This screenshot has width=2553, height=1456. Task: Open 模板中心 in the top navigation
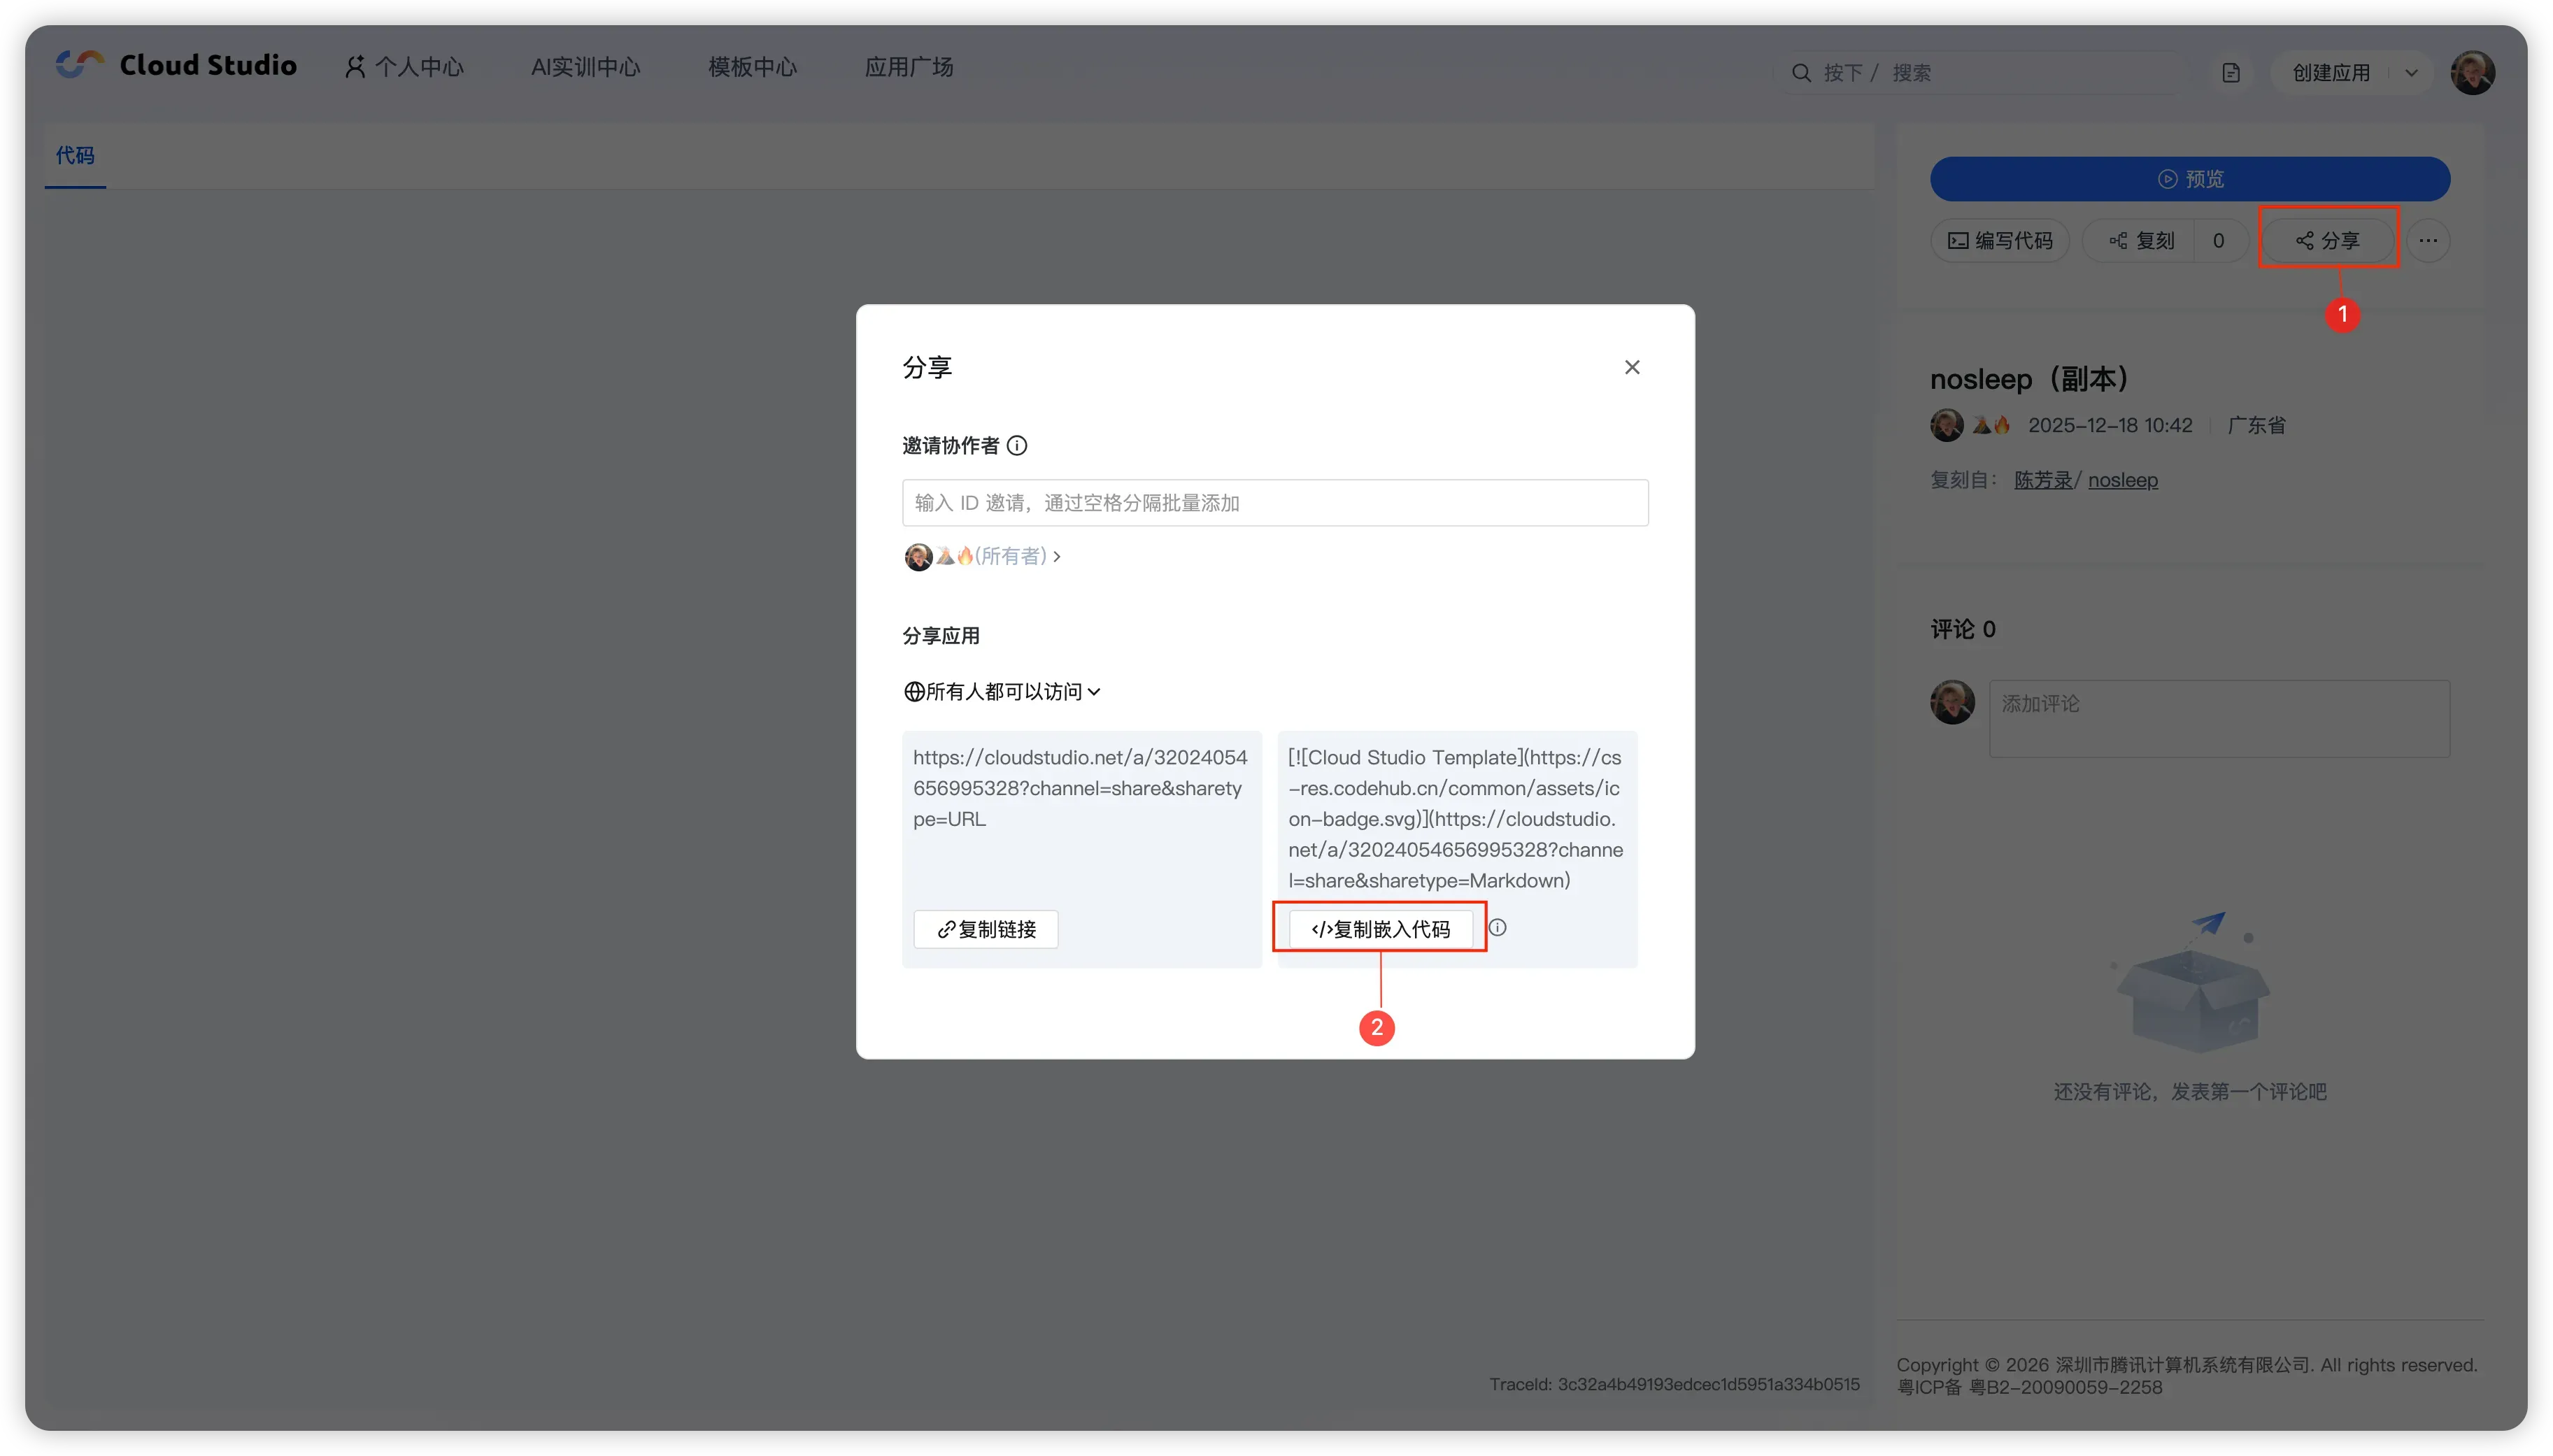[752, 67]
